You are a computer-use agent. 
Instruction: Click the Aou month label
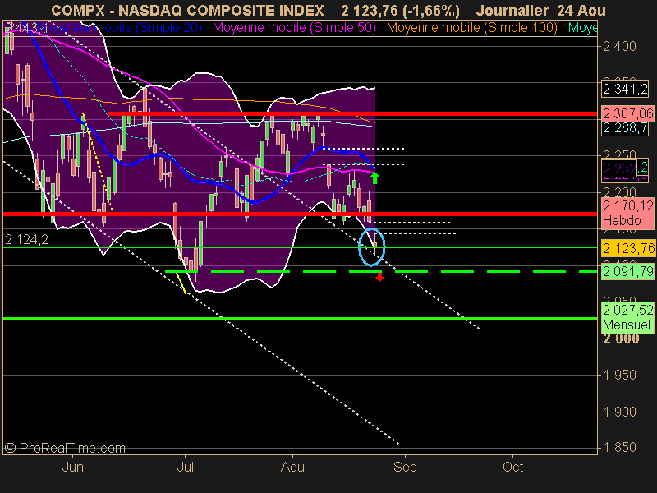tap(292, 467)
